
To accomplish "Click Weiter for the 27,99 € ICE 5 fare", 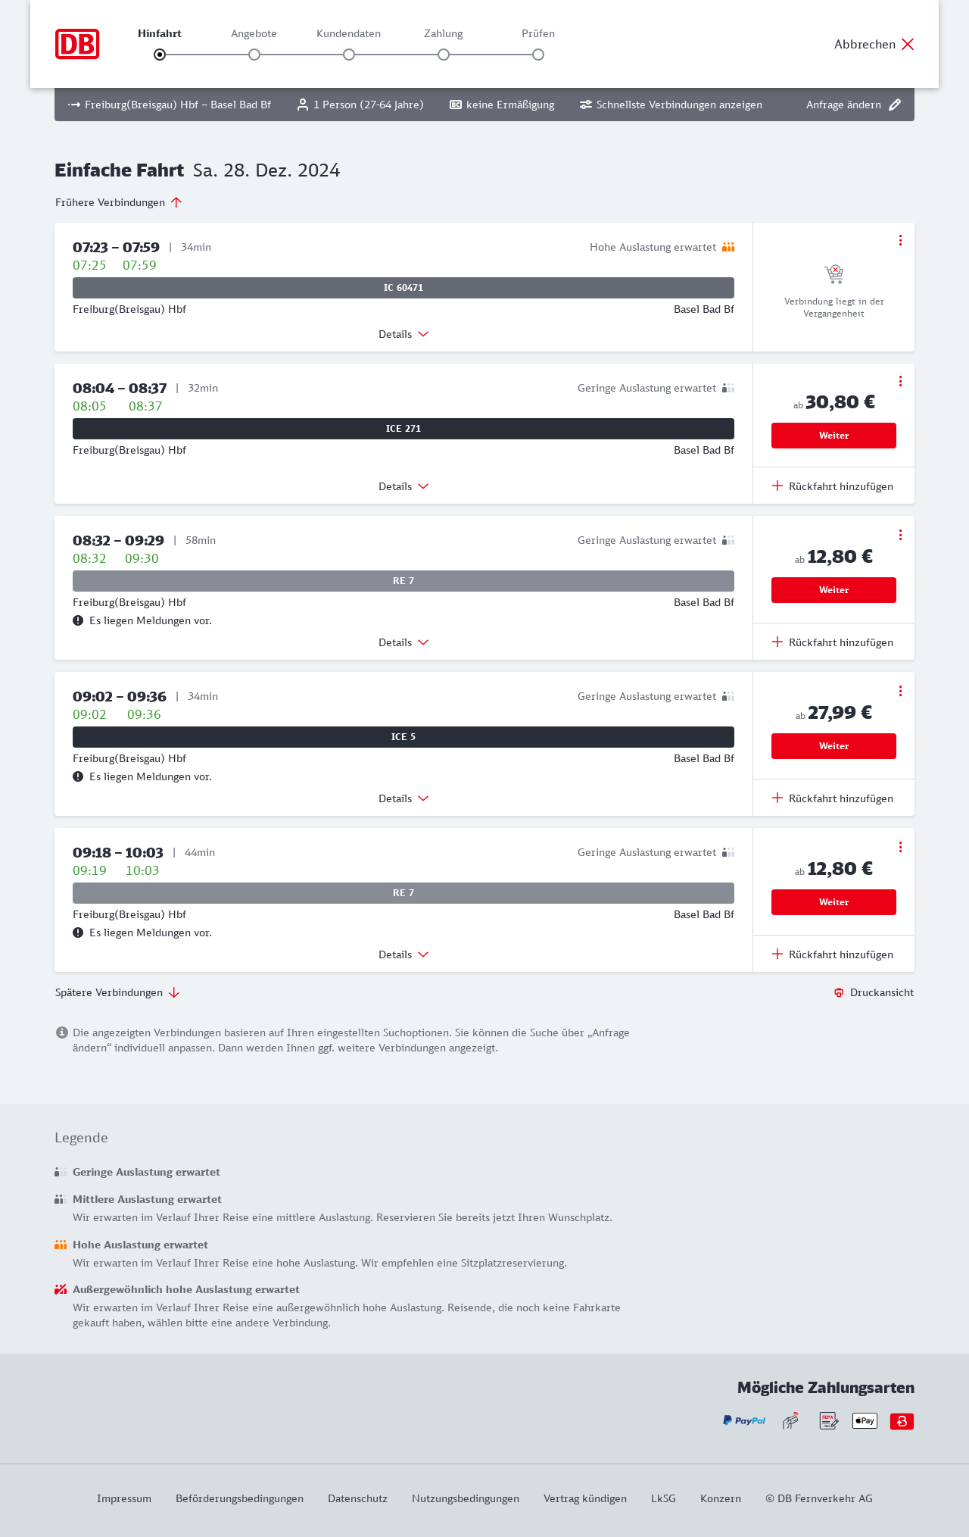I will click(833, 746).
